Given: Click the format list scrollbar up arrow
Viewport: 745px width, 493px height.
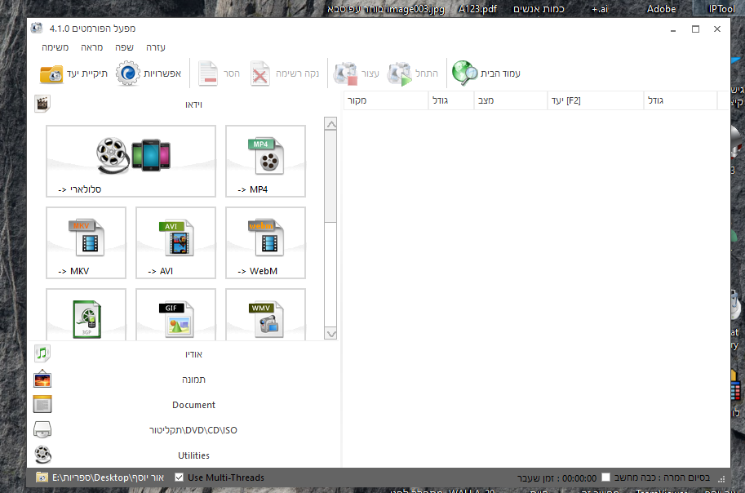Looking at the screenshot, I should (x=330, y=124).
